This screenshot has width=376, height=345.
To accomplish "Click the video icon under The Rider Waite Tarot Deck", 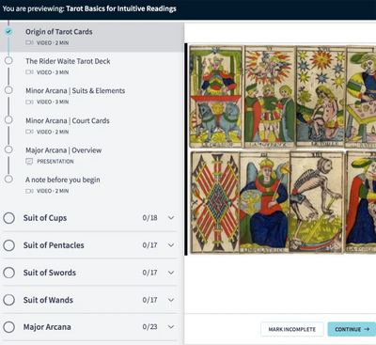I will (x=29, y=72).
